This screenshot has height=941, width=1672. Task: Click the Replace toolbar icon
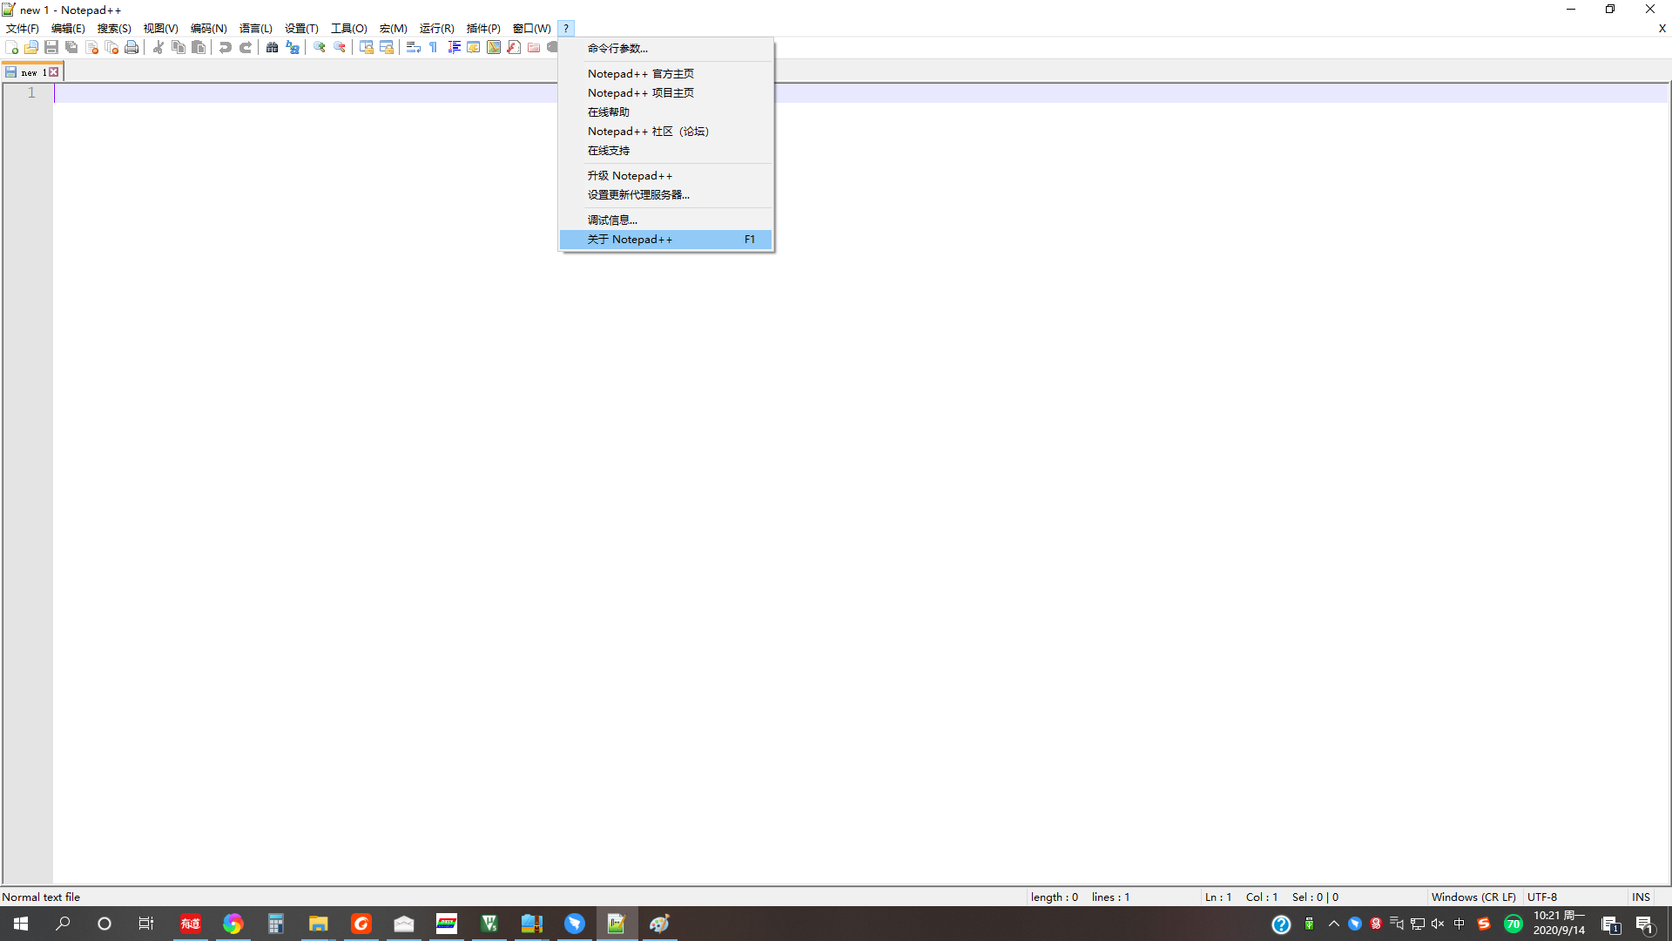click(x=293, y=48)
